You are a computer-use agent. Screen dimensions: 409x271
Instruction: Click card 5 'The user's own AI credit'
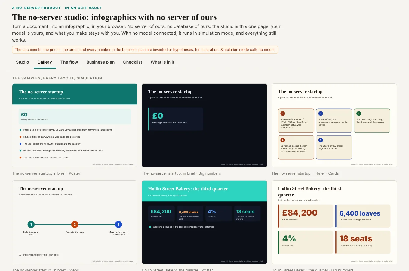334,147
